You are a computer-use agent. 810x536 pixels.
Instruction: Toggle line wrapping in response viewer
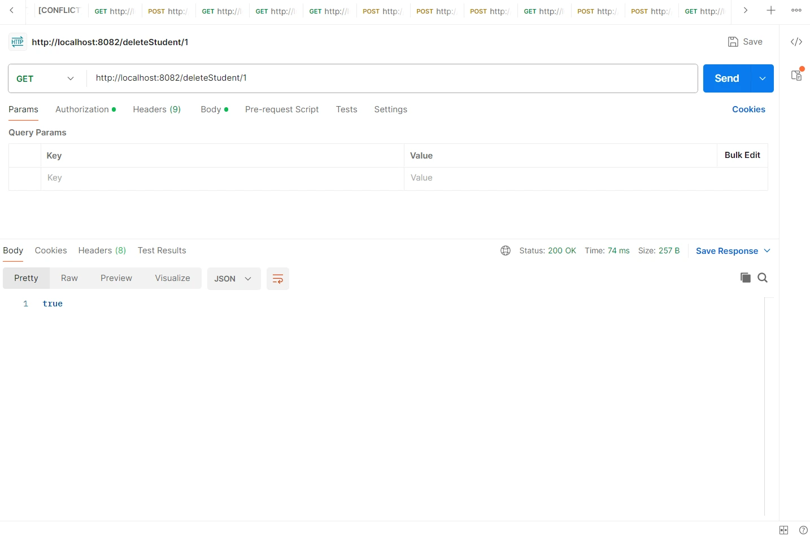tap(277, 278)
